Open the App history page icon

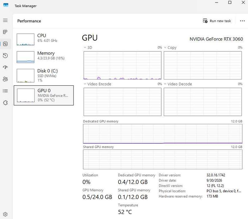(5, 55)
